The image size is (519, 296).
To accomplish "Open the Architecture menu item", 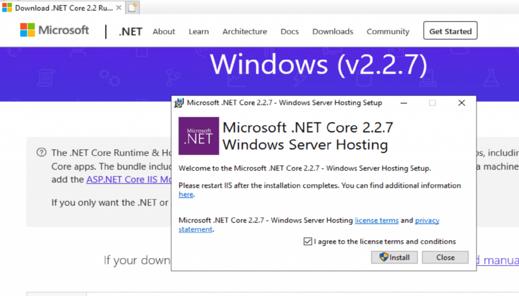I will pos(245,31).
